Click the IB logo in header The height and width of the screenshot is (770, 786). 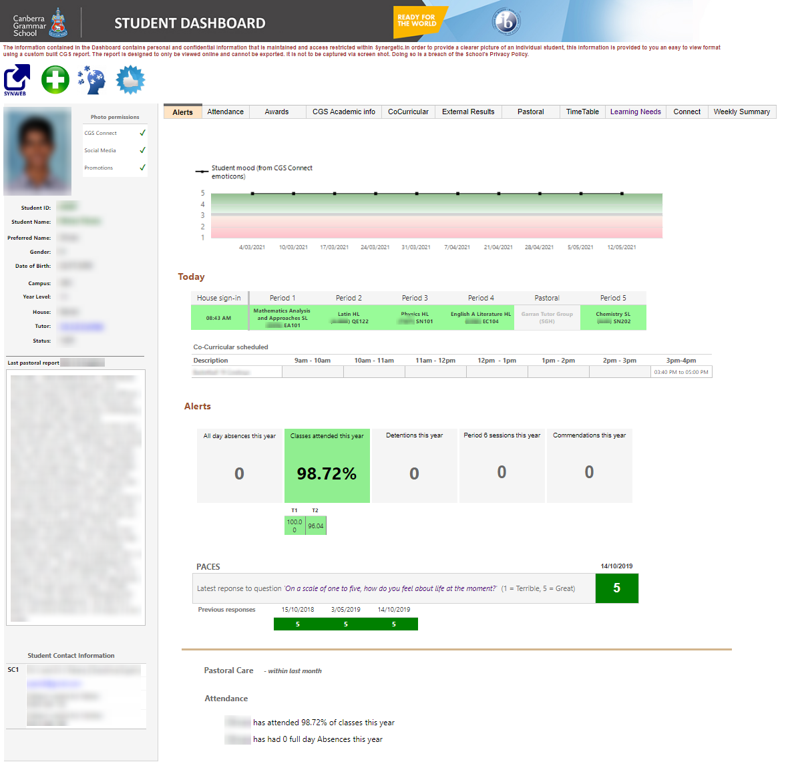pyautogui.click(x=506, y=22)
